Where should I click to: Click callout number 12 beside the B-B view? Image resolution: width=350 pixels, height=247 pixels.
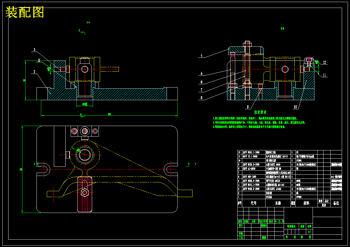pyautogui.click(x=324, y=62)
